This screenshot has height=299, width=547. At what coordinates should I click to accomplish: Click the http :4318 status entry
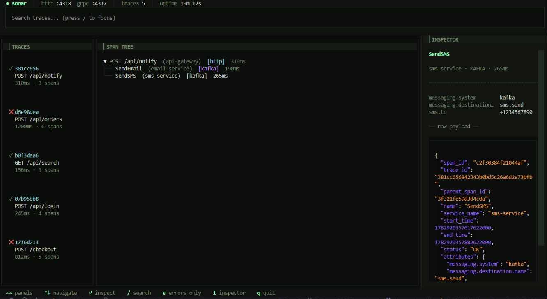tap(56, 3)
